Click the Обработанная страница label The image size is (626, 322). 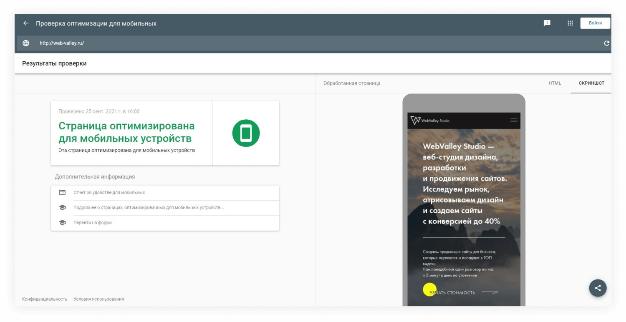(352, 83)
